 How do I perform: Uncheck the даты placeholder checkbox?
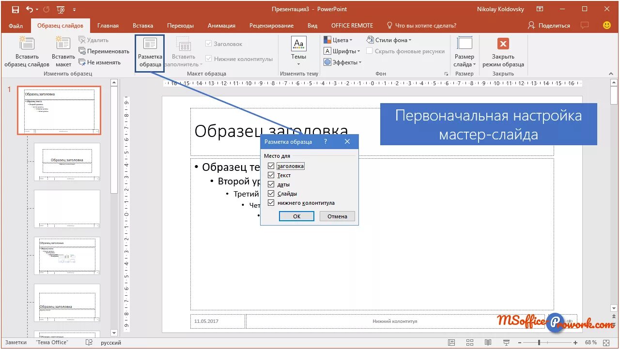coord(271,184)
